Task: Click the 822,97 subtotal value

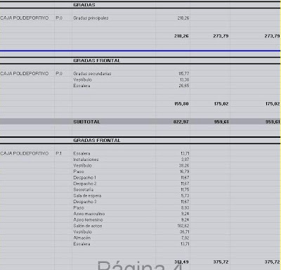Action: coord(181,122)
